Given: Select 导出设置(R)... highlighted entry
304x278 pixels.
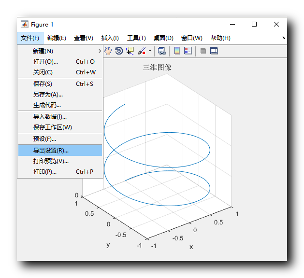Looking at the screenshot, I should pyautogui.click(x=60, y=151).
